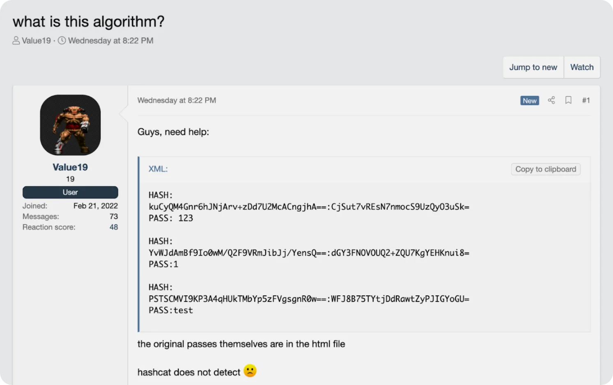Open the #1 post permalink
Screen dimensions: 613x385
(x=586, y=100)
